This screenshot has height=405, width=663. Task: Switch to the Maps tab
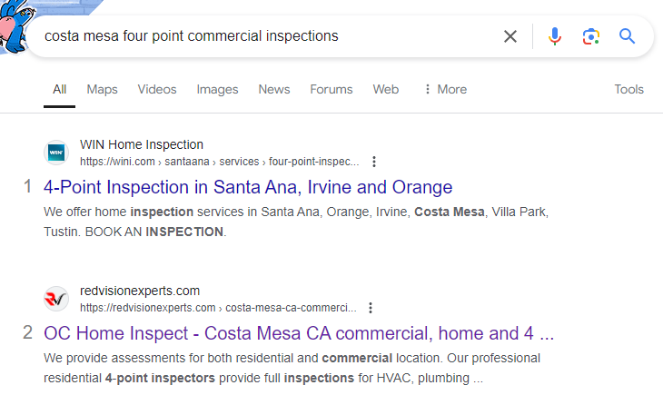click(x=103, y=89)
